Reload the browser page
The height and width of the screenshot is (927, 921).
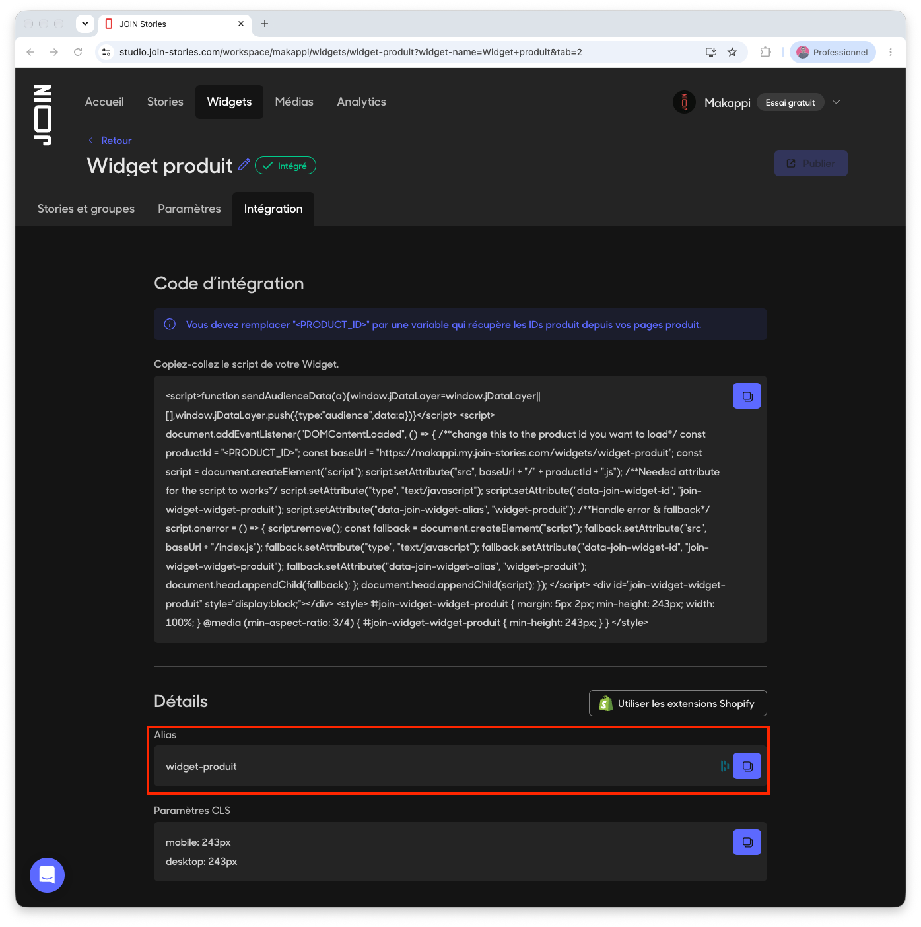point(78,52)
